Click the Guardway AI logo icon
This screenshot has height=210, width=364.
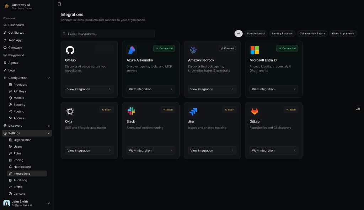pyautogui.click(x=6, y=6)
